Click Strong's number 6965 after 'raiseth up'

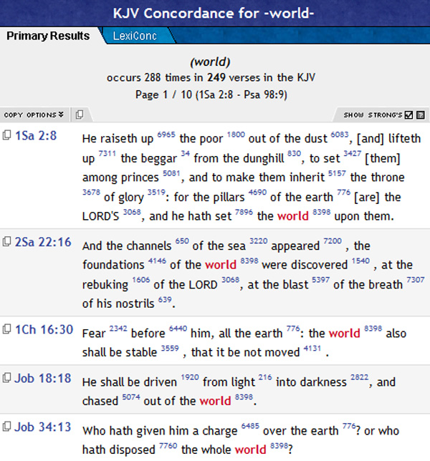(x=167, y=134)
